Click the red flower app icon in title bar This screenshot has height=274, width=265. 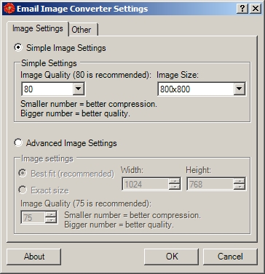click(x=9, y=9)
